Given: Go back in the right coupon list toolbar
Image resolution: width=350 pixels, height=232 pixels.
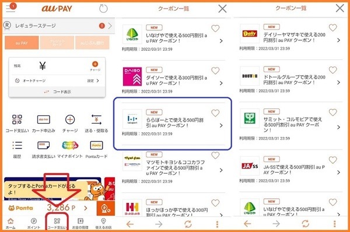Looking at the screenshot, I should 247,223.
